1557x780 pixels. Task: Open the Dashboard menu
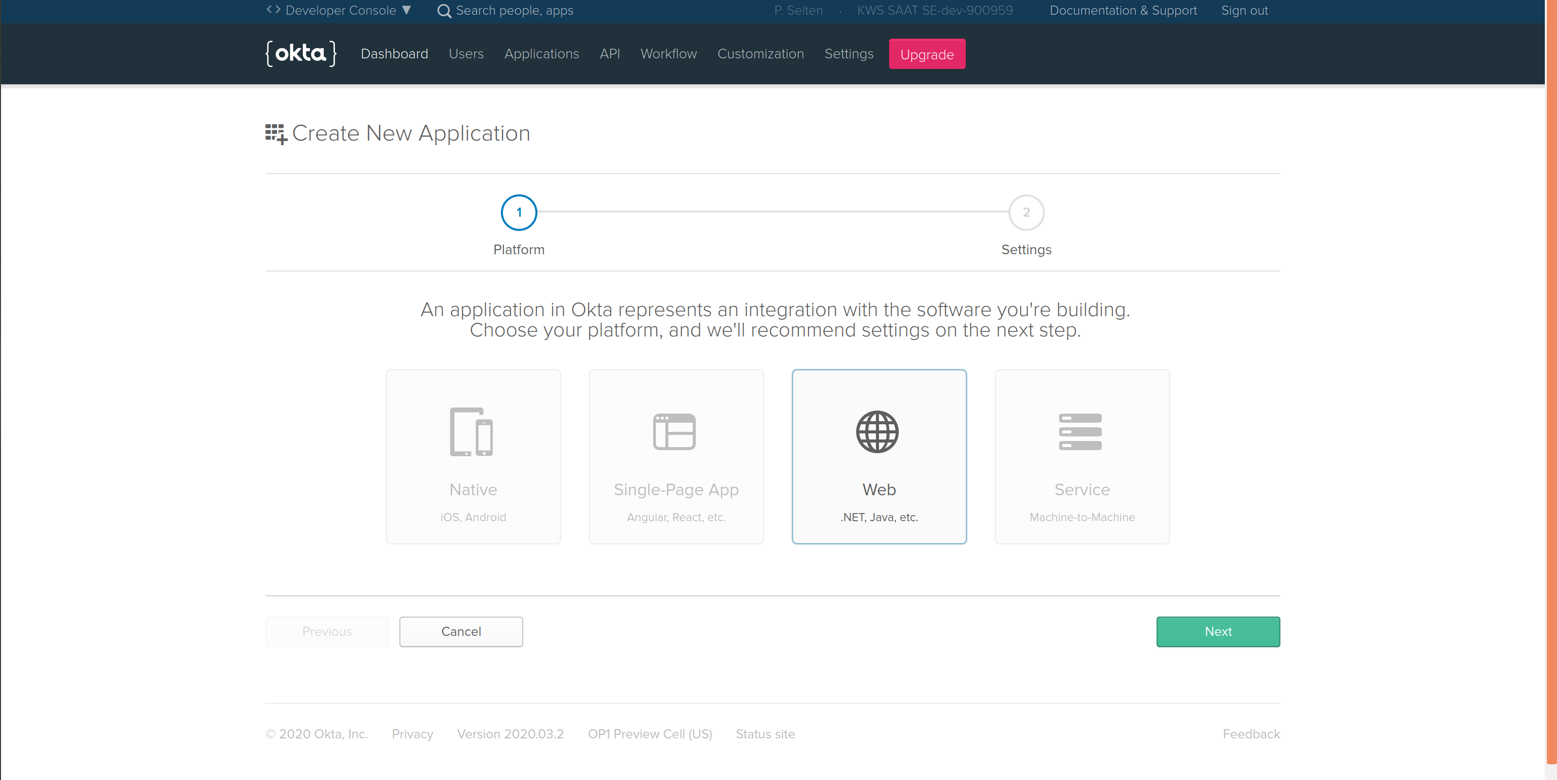tap(394, 54)
